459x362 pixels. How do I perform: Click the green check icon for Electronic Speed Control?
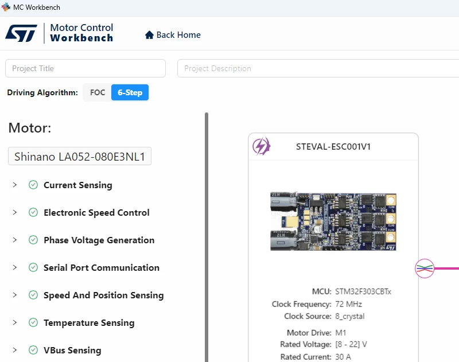pyautogui.click(x=33, y=212)
